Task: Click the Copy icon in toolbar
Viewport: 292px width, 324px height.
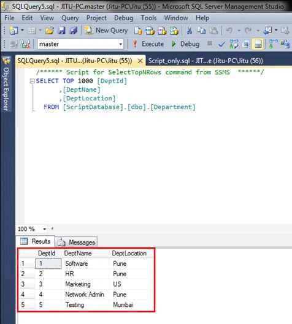Action: pos(201,31)
